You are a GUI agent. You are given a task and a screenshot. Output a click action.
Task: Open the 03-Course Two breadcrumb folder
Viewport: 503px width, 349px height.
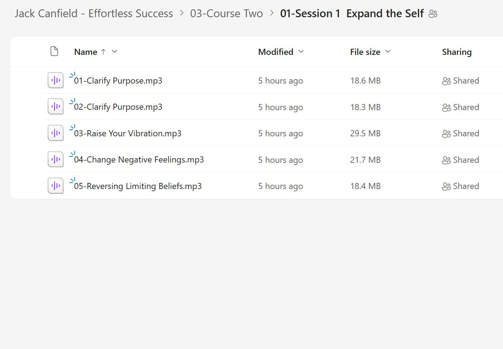227,13
